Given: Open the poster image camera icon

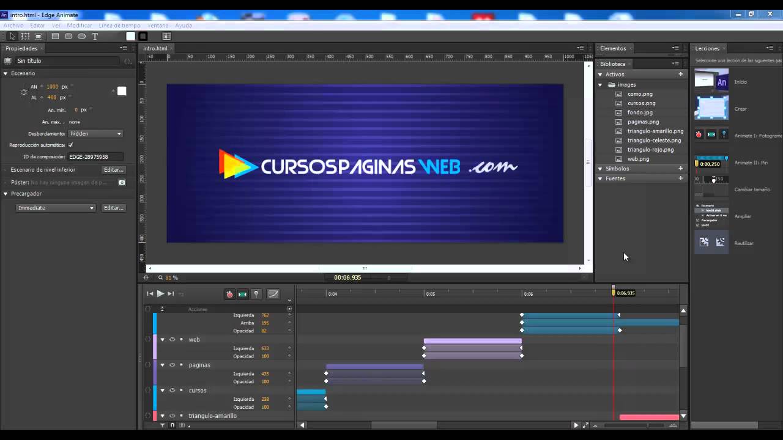Looking at the screenshot, I should [122, 182].
